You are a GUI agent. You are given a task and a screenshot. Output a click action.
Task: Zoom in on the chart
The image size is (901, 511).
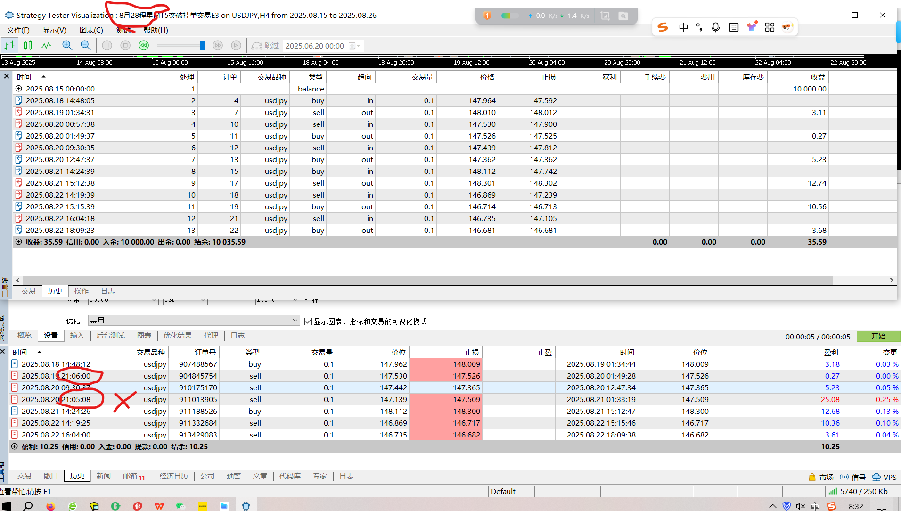pyautogui.click(x=67, y=46)
